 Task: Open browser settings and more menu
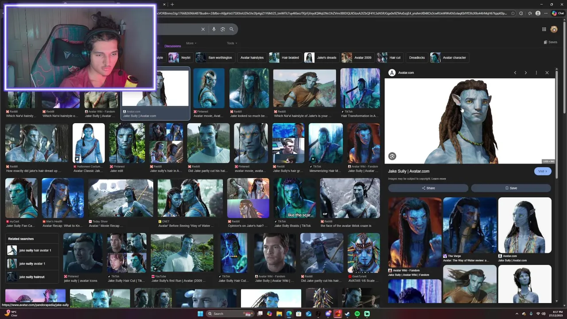tap(546, 13)
